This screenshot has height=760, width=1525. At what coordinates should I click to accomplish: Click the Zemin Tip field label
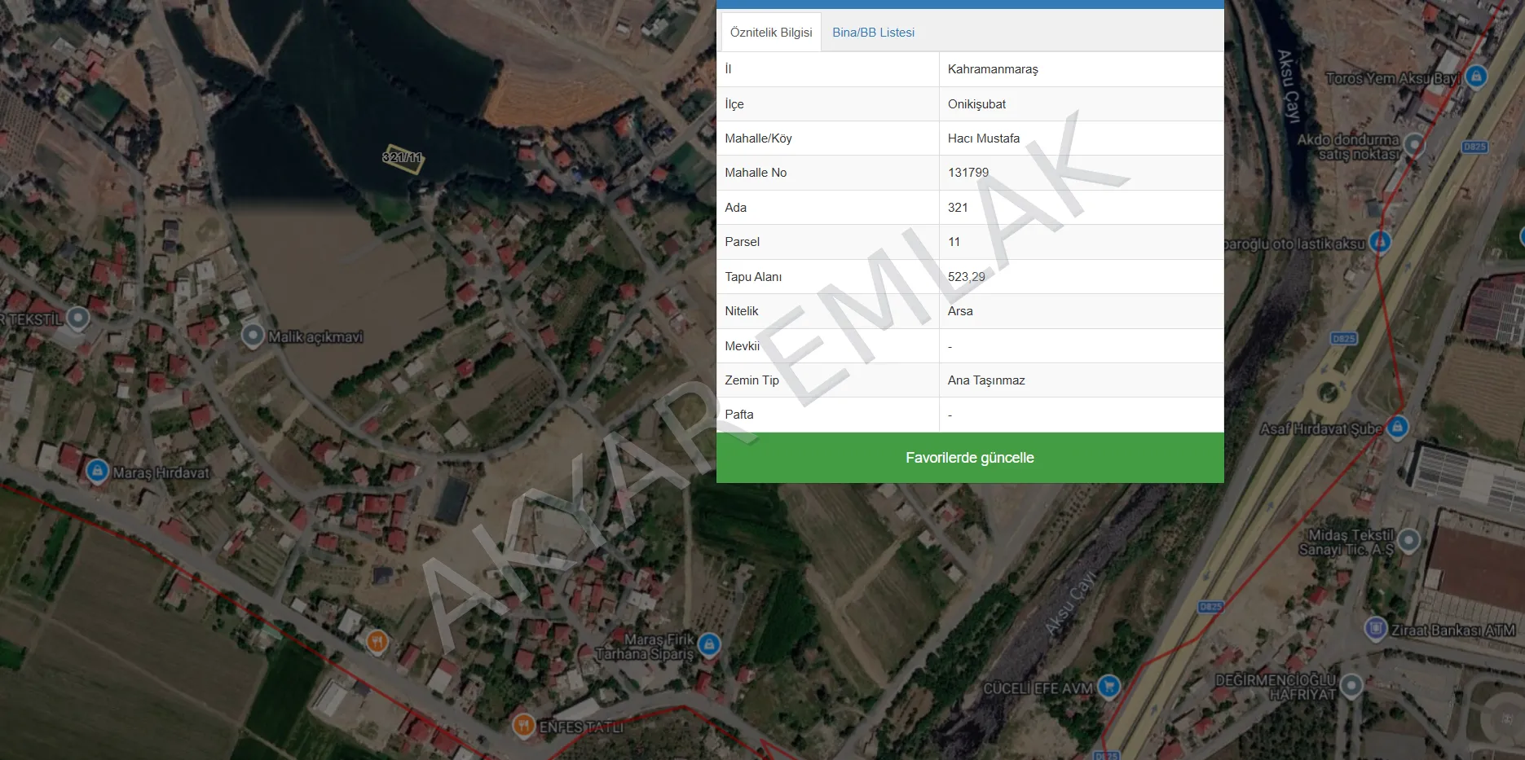click(751, 380)
